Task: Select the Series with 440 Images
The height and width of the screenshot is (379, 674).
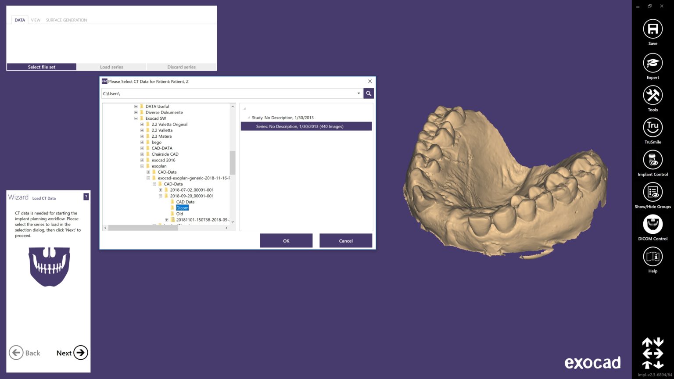Action: tap(306, 126)
